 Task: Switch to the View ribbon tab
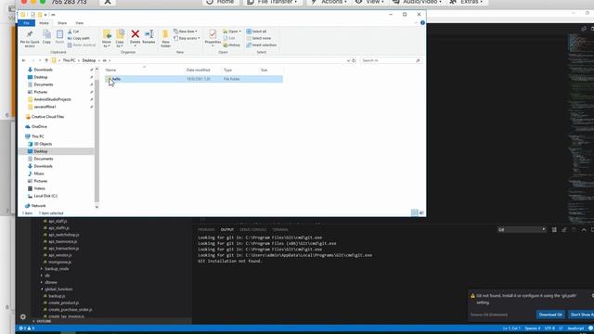point(79,23)
